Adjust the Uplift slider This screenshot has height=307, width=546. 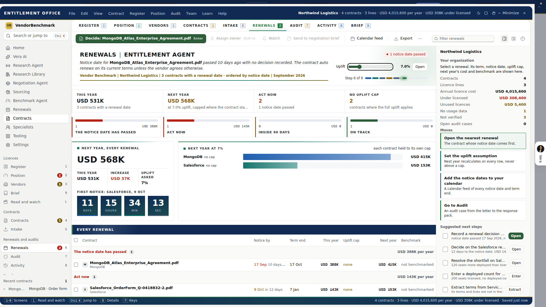tap(370, 67)
